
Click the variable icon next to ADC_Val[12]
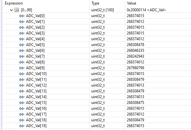[22, 85]
